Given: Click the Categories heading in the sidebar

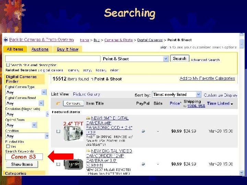Looking at the screenshot, I should coord(15,173).
